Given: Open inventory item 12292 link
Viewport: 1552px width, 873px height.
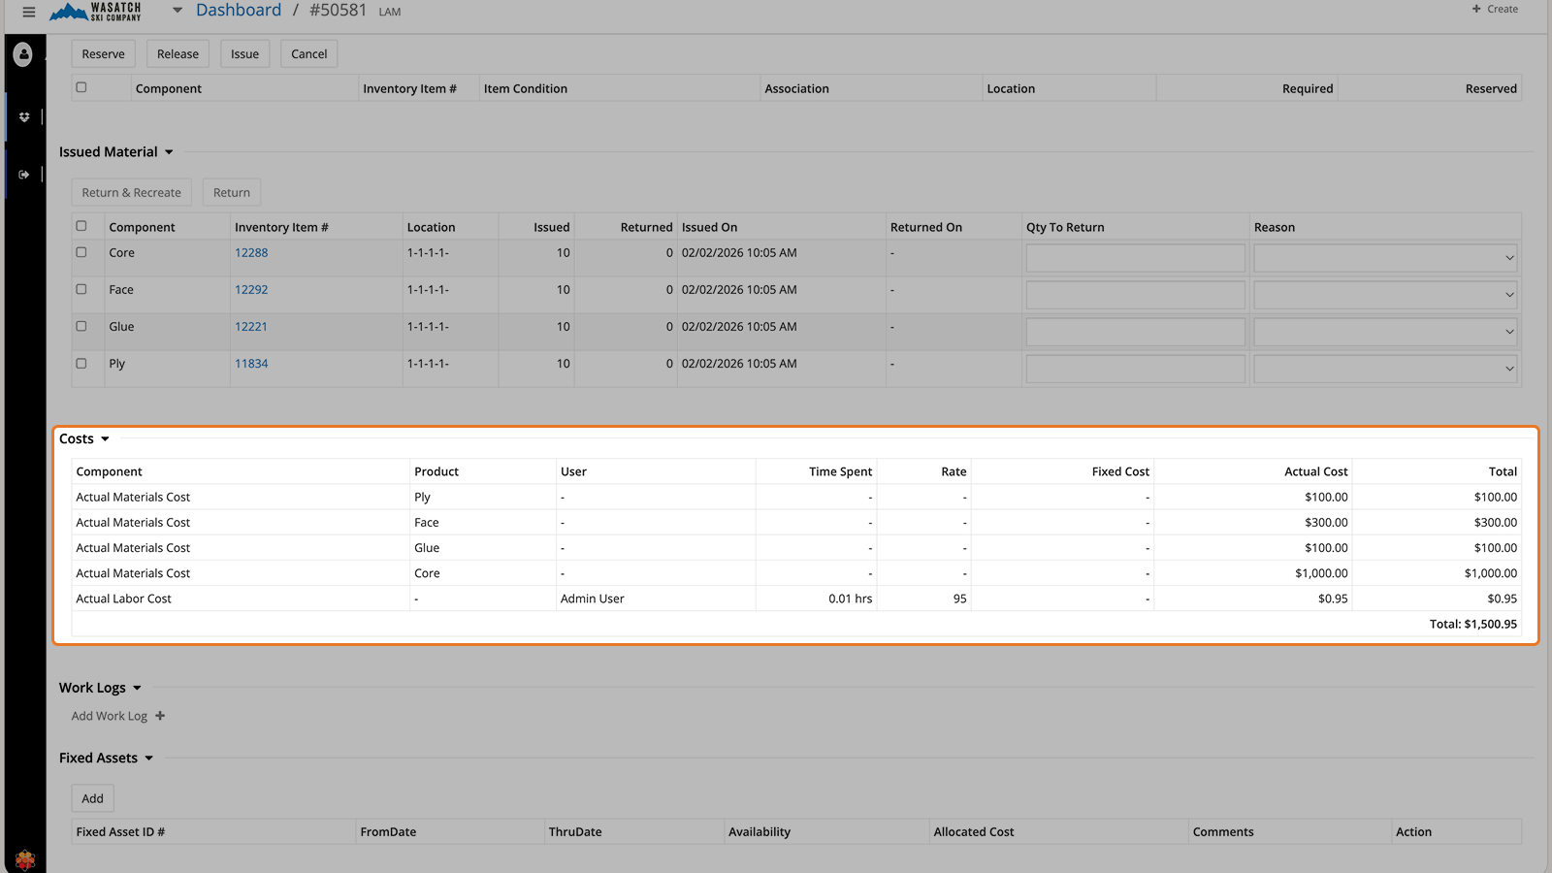Looking at the screenshot, I should click(x=250, y=289).
